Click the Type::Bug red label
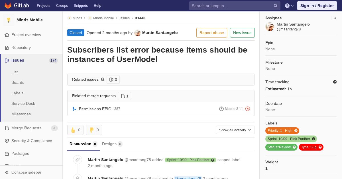 [311, 147]
